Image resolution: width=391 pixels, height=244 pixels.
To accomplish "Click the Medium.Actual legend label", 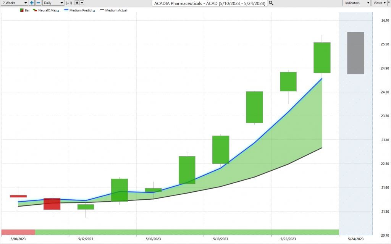I will pyautogui.click(x=116, y=10).
